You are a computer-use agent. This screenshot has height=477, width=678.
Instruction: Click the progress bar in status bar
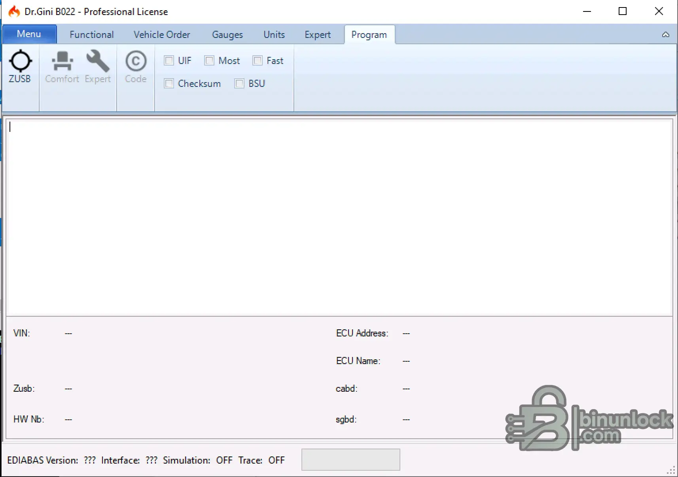click(x=351, y=460)
